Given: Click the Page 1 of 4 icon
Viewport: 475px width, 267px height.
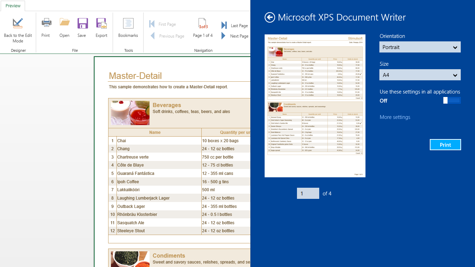Looking at the screenshot, I should [x=203, y=23].
